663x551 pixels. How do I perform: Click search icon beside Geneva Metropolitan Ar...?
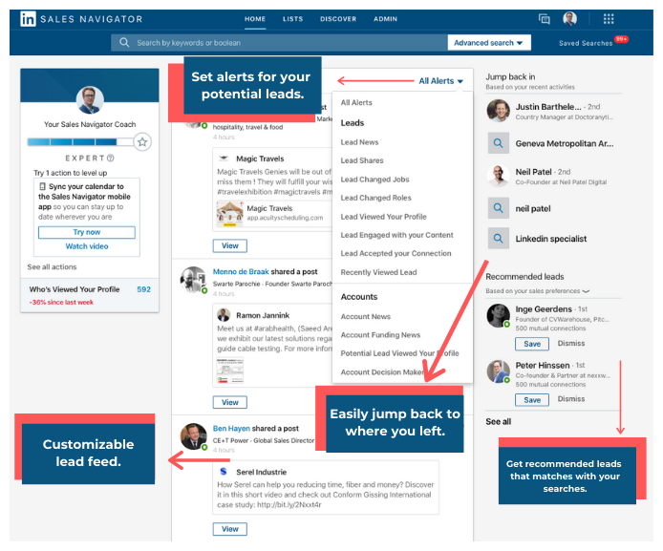point(498,143)
